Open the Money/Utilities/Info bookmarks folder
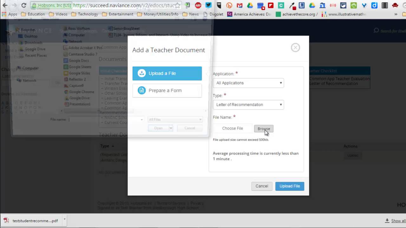Screen dimensions: 406x228 tap(158, 14)
